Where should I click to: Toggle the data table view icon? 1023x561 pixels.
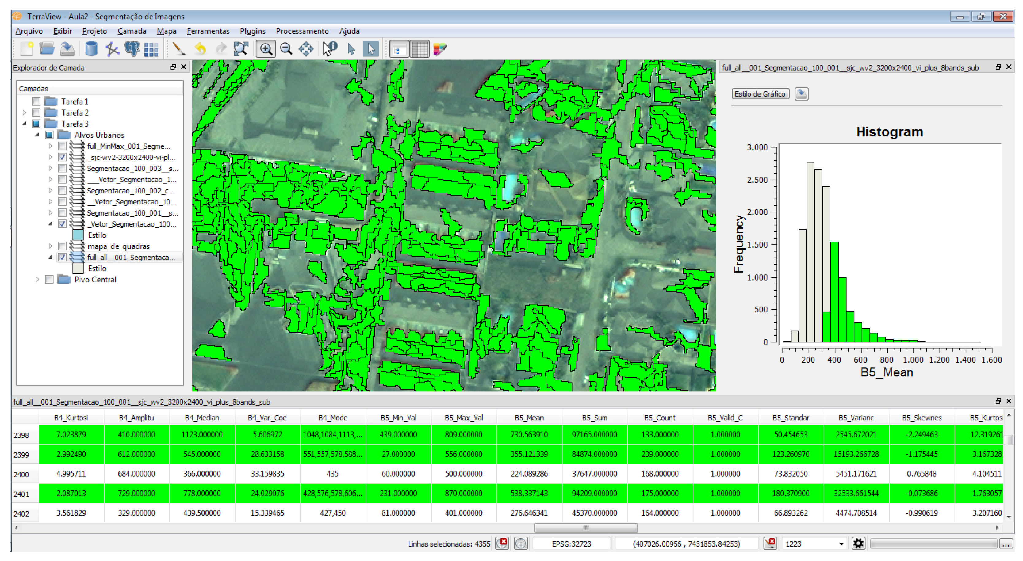(x=420, y=49)
